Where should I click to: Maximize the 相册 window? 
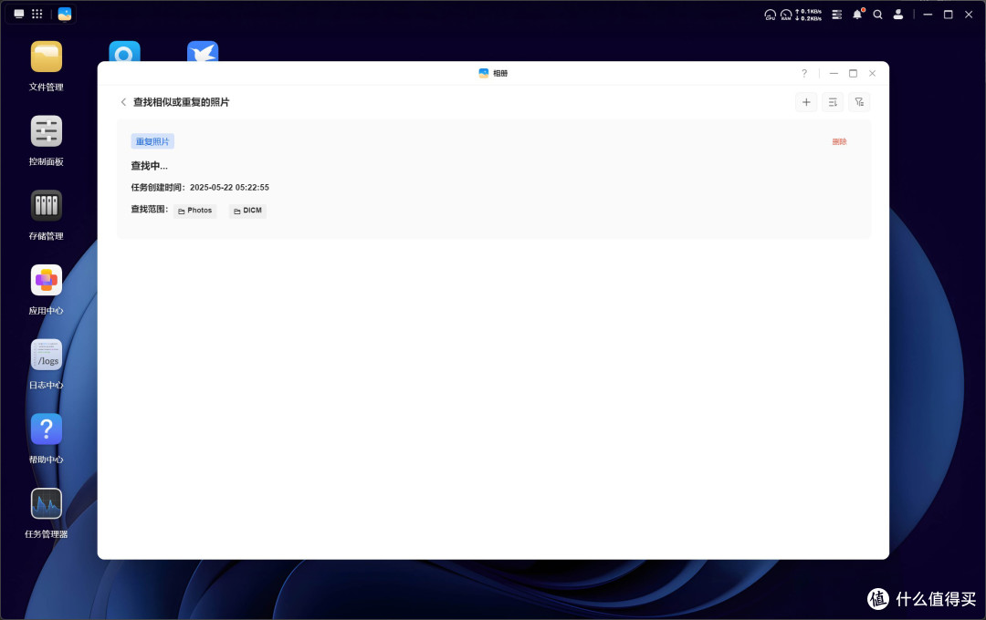853,74
